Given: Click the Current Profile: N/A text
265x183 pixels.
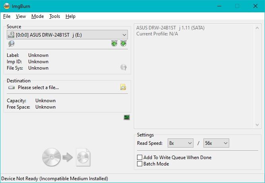Looking at the screenshot, I should click(157, 34).
